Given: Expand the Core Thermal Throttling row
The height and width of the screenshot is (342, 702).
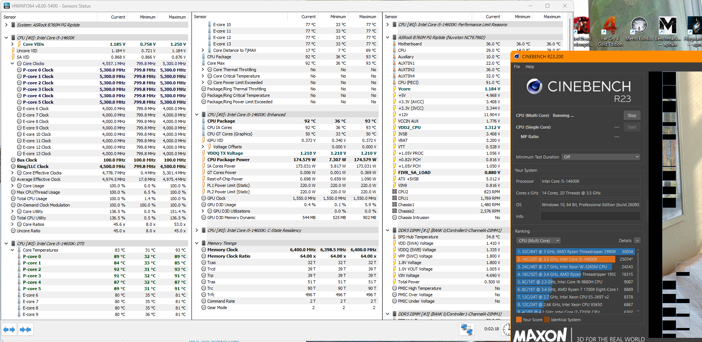Looking at the screenshot, I should tap(203, 70).
